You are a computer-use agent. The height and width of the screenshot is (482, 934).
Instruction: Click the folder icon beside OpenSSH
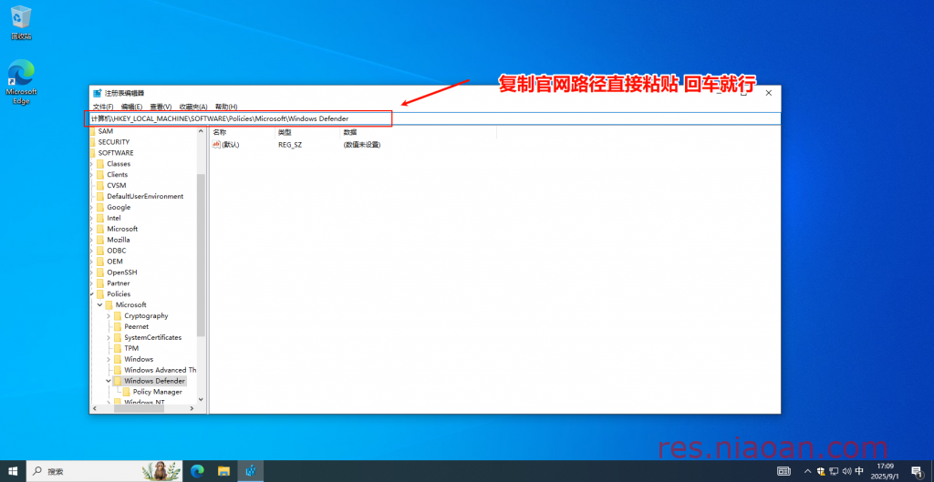pyautogui.click(x=100, y=272)
